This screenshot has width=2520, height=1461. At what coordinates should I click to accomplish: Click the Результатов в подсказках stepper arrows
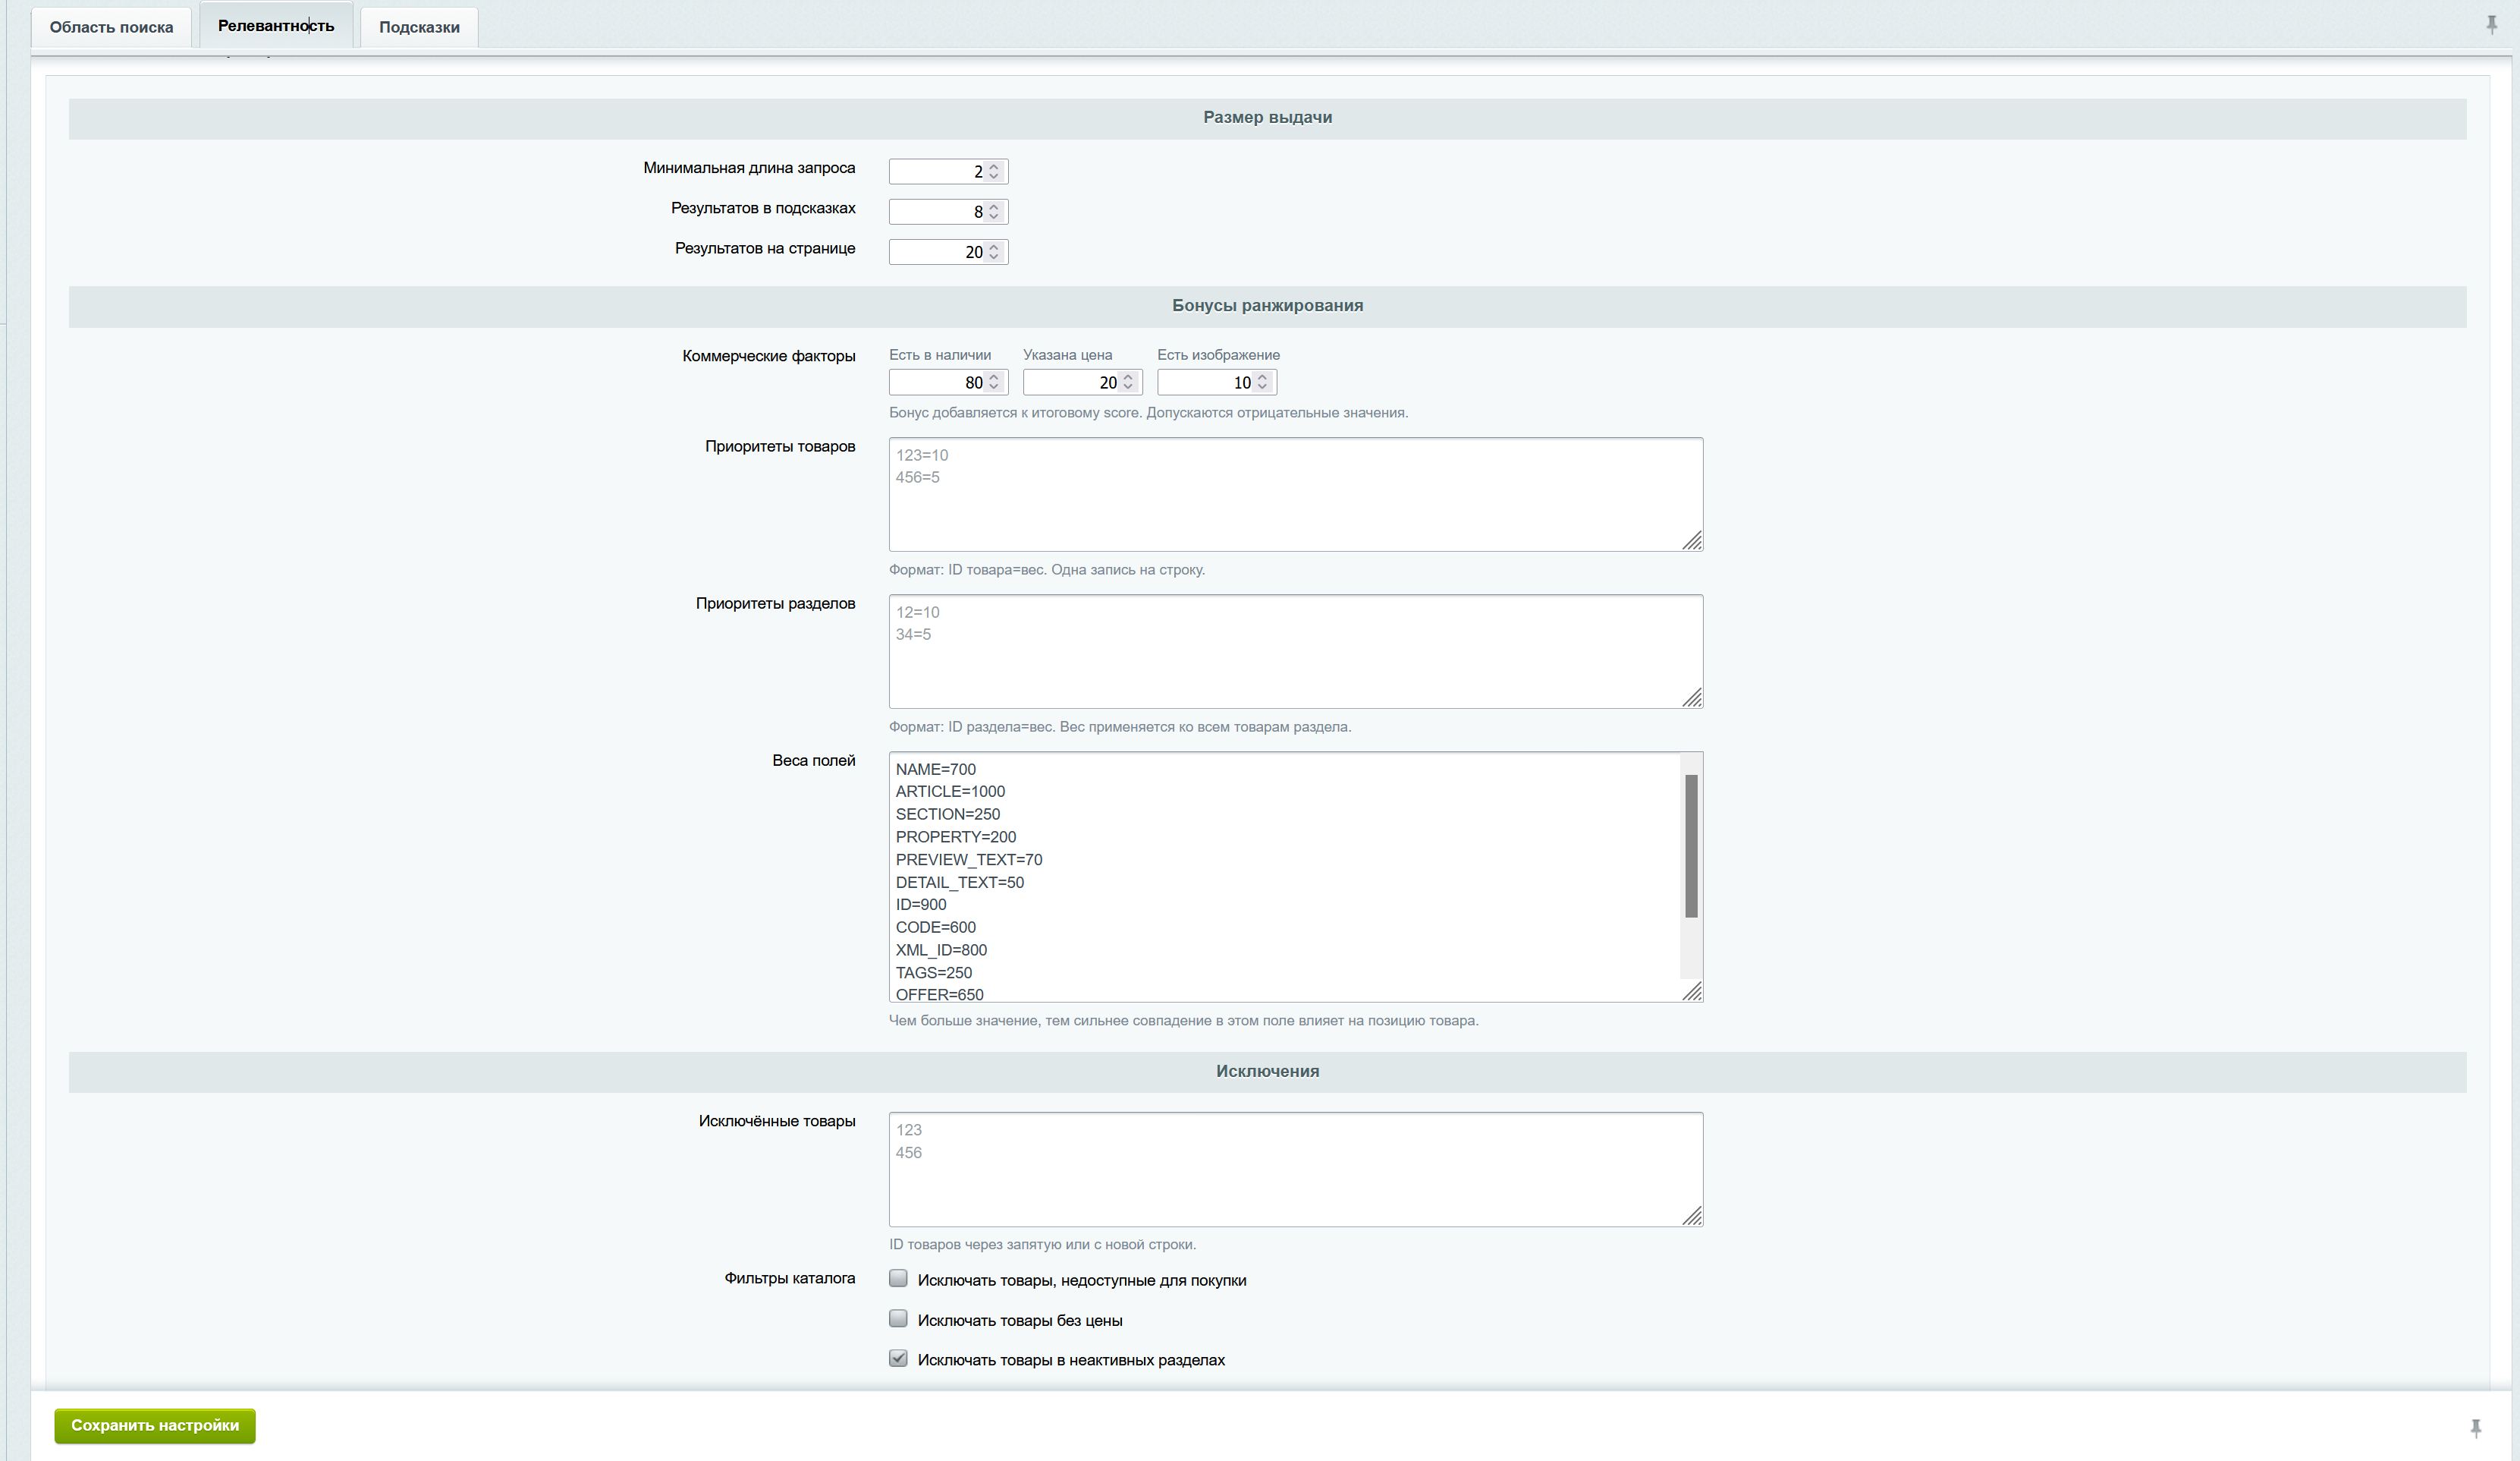pos(994,211)
